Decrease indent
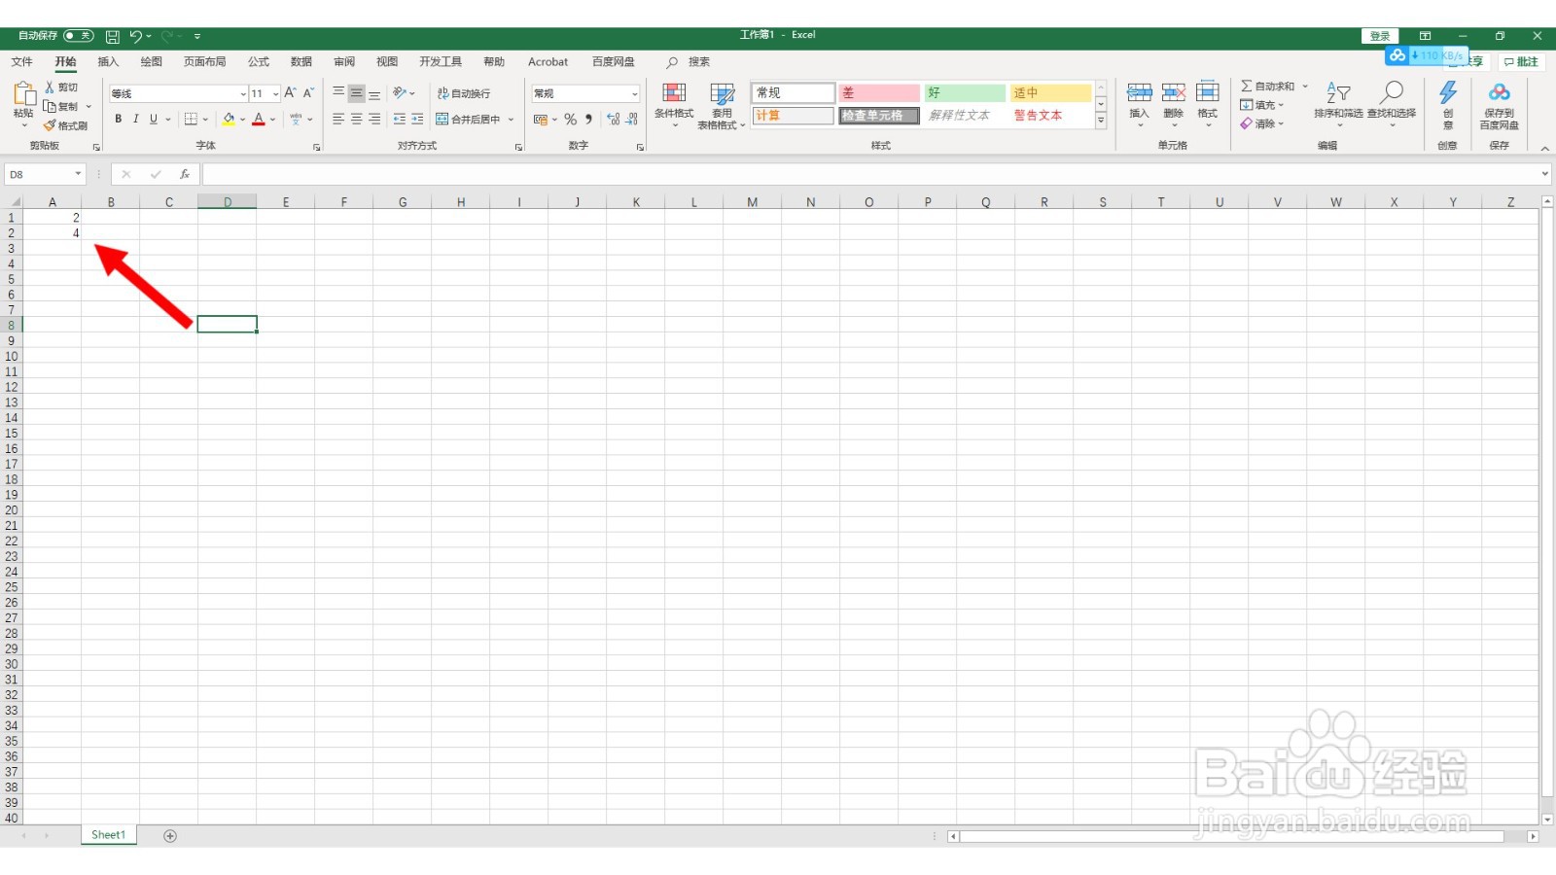The height and width of the screenshot is (875, 1556). click(400, 119)
